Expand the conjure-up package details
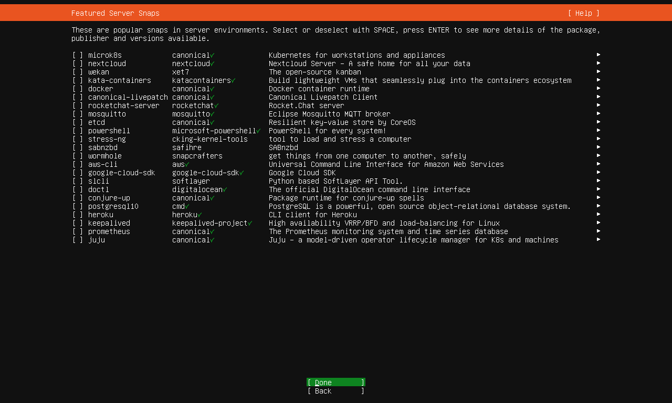Image resolution: width=672 pixels, height=403 pixels. (x=598, y=198)
